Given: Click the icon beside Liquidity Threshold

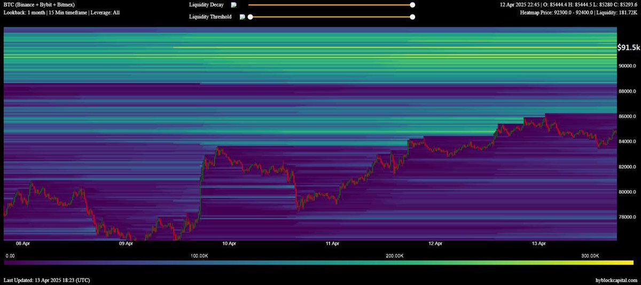Looking at the screenshot, I should click(x=243, y=17).
